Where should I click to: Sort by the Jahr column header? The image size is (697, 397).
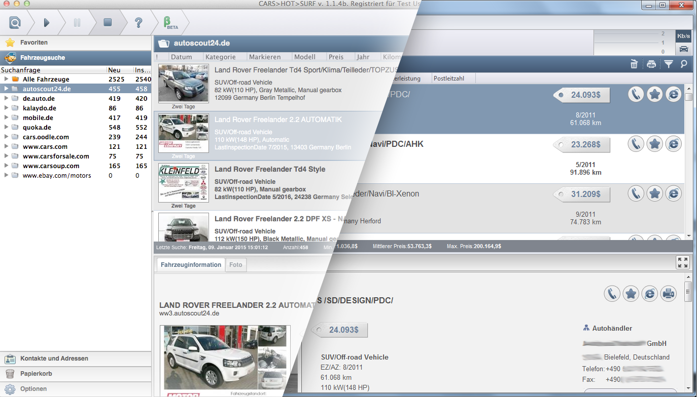pyautogui.click(x=367, y=57)
